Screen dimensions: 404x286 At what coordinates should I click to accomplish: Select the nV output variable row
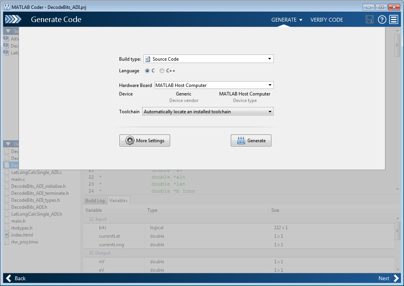(x=239, y=262)
